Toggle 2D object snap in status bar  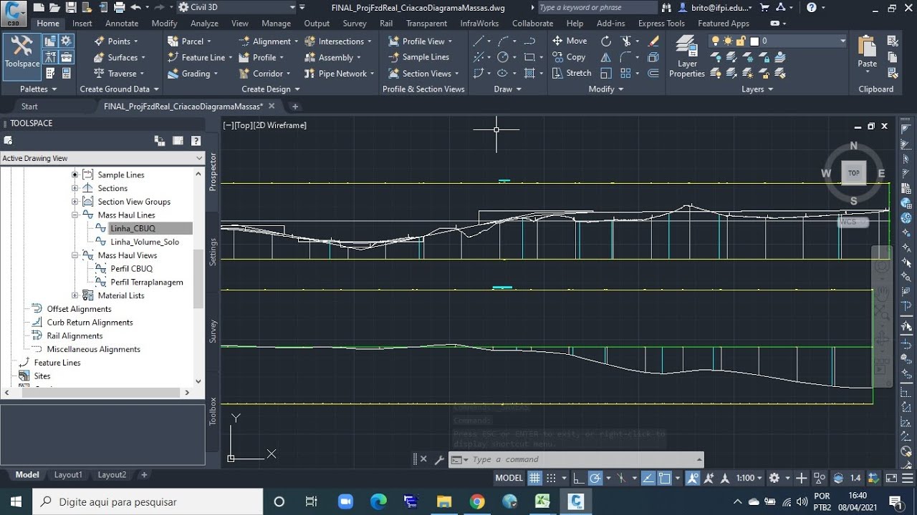pyautogui.click(x=664, y=478)
